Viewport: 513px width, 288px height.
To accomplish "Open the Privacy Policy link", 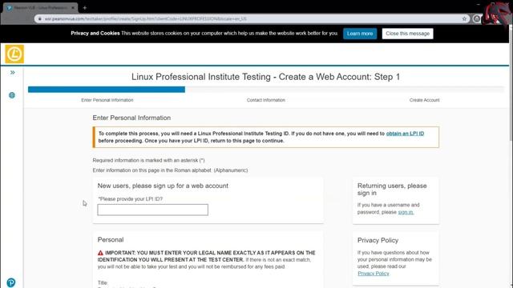I will pyautogui.click(x=374, y=274).
